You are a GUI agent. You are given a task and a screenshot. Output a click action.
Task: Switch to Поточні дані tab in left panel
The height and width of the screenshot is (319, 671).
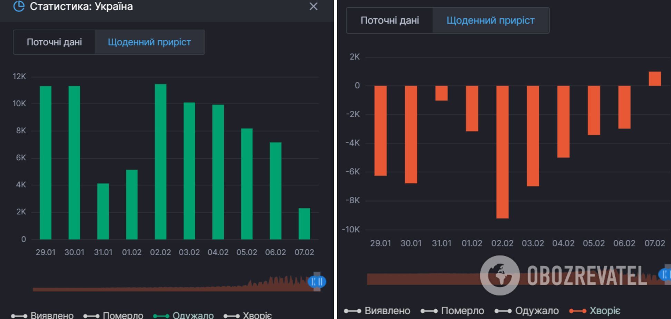pos(54,42)
